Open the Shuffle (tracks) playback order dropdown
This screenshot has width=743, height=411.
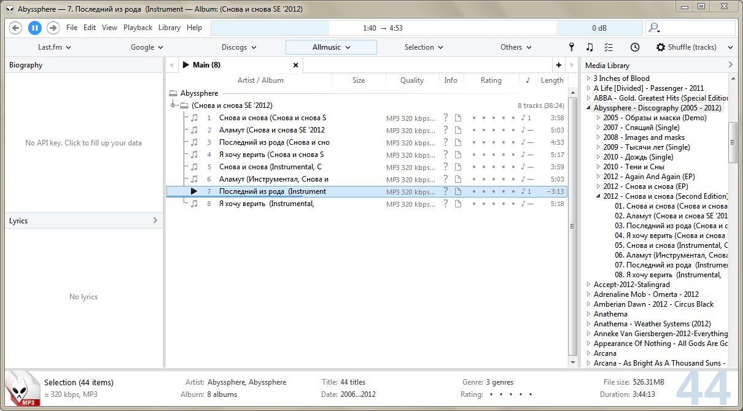point(695,47)
